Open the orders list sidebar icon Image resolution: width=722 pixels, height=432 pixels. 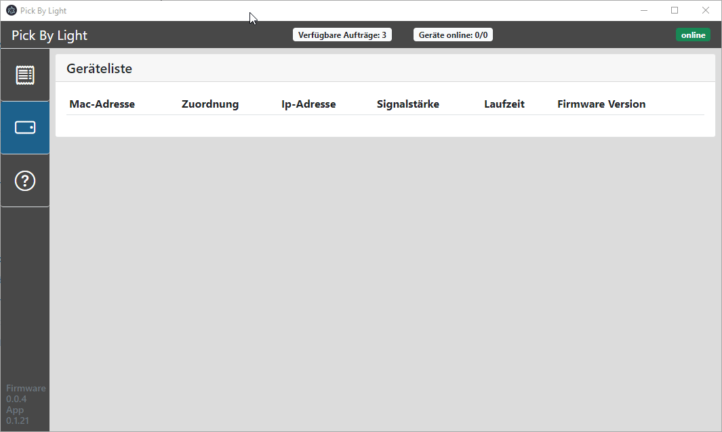coord(25,74)
